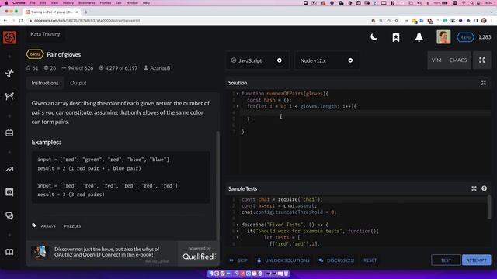Fold the function numberOfPairs code block
Screen dimensions: 497x279
238,94
